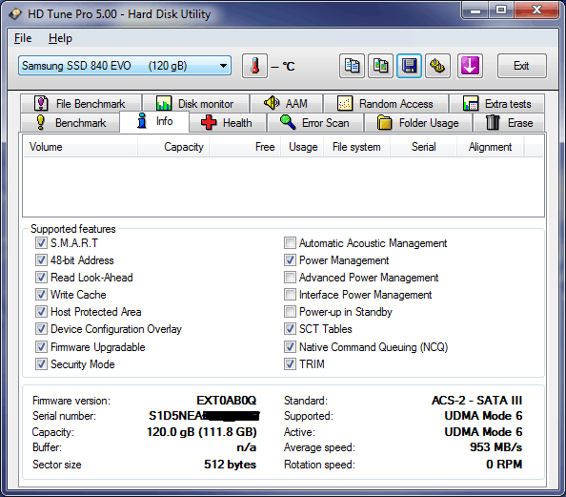Screen dimensions: 566x497
Task: Click HD Tune Pro title bar icon
Action: (15, 14)
